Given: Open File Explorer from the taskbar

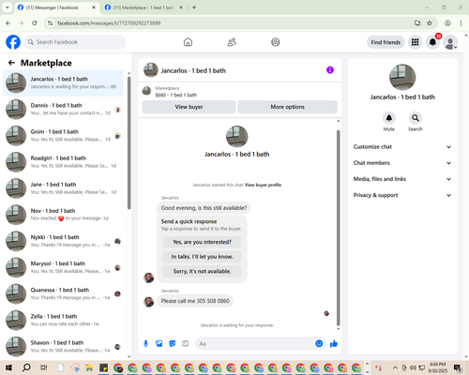Looking at the screenshot, I should point(89,367).
